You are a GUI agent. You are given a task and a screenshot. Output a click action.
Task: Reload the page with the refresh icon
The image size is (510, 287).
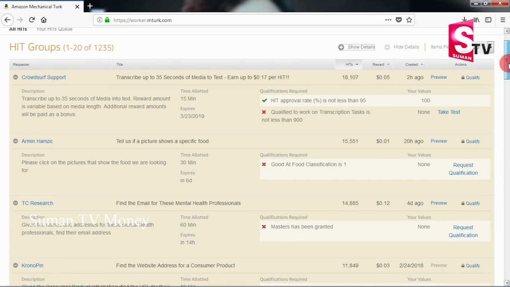[x=32, y=20]
